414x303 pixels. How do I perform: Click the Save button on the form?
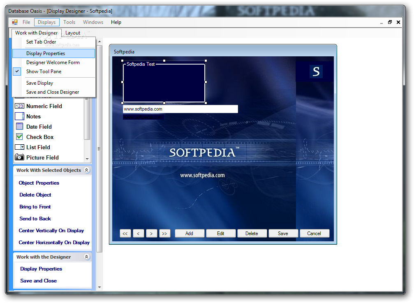click(x=283, y=234)
